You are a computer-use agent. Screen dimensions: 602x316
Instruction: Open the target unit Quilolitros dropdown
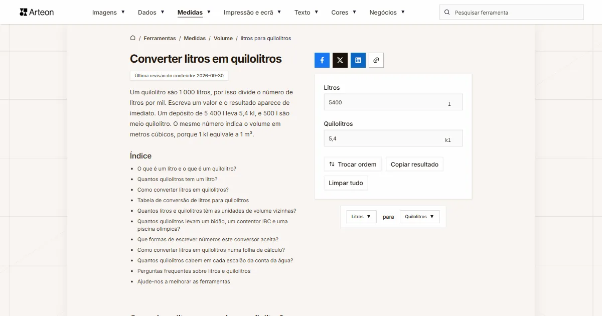(x=419, y=217)
